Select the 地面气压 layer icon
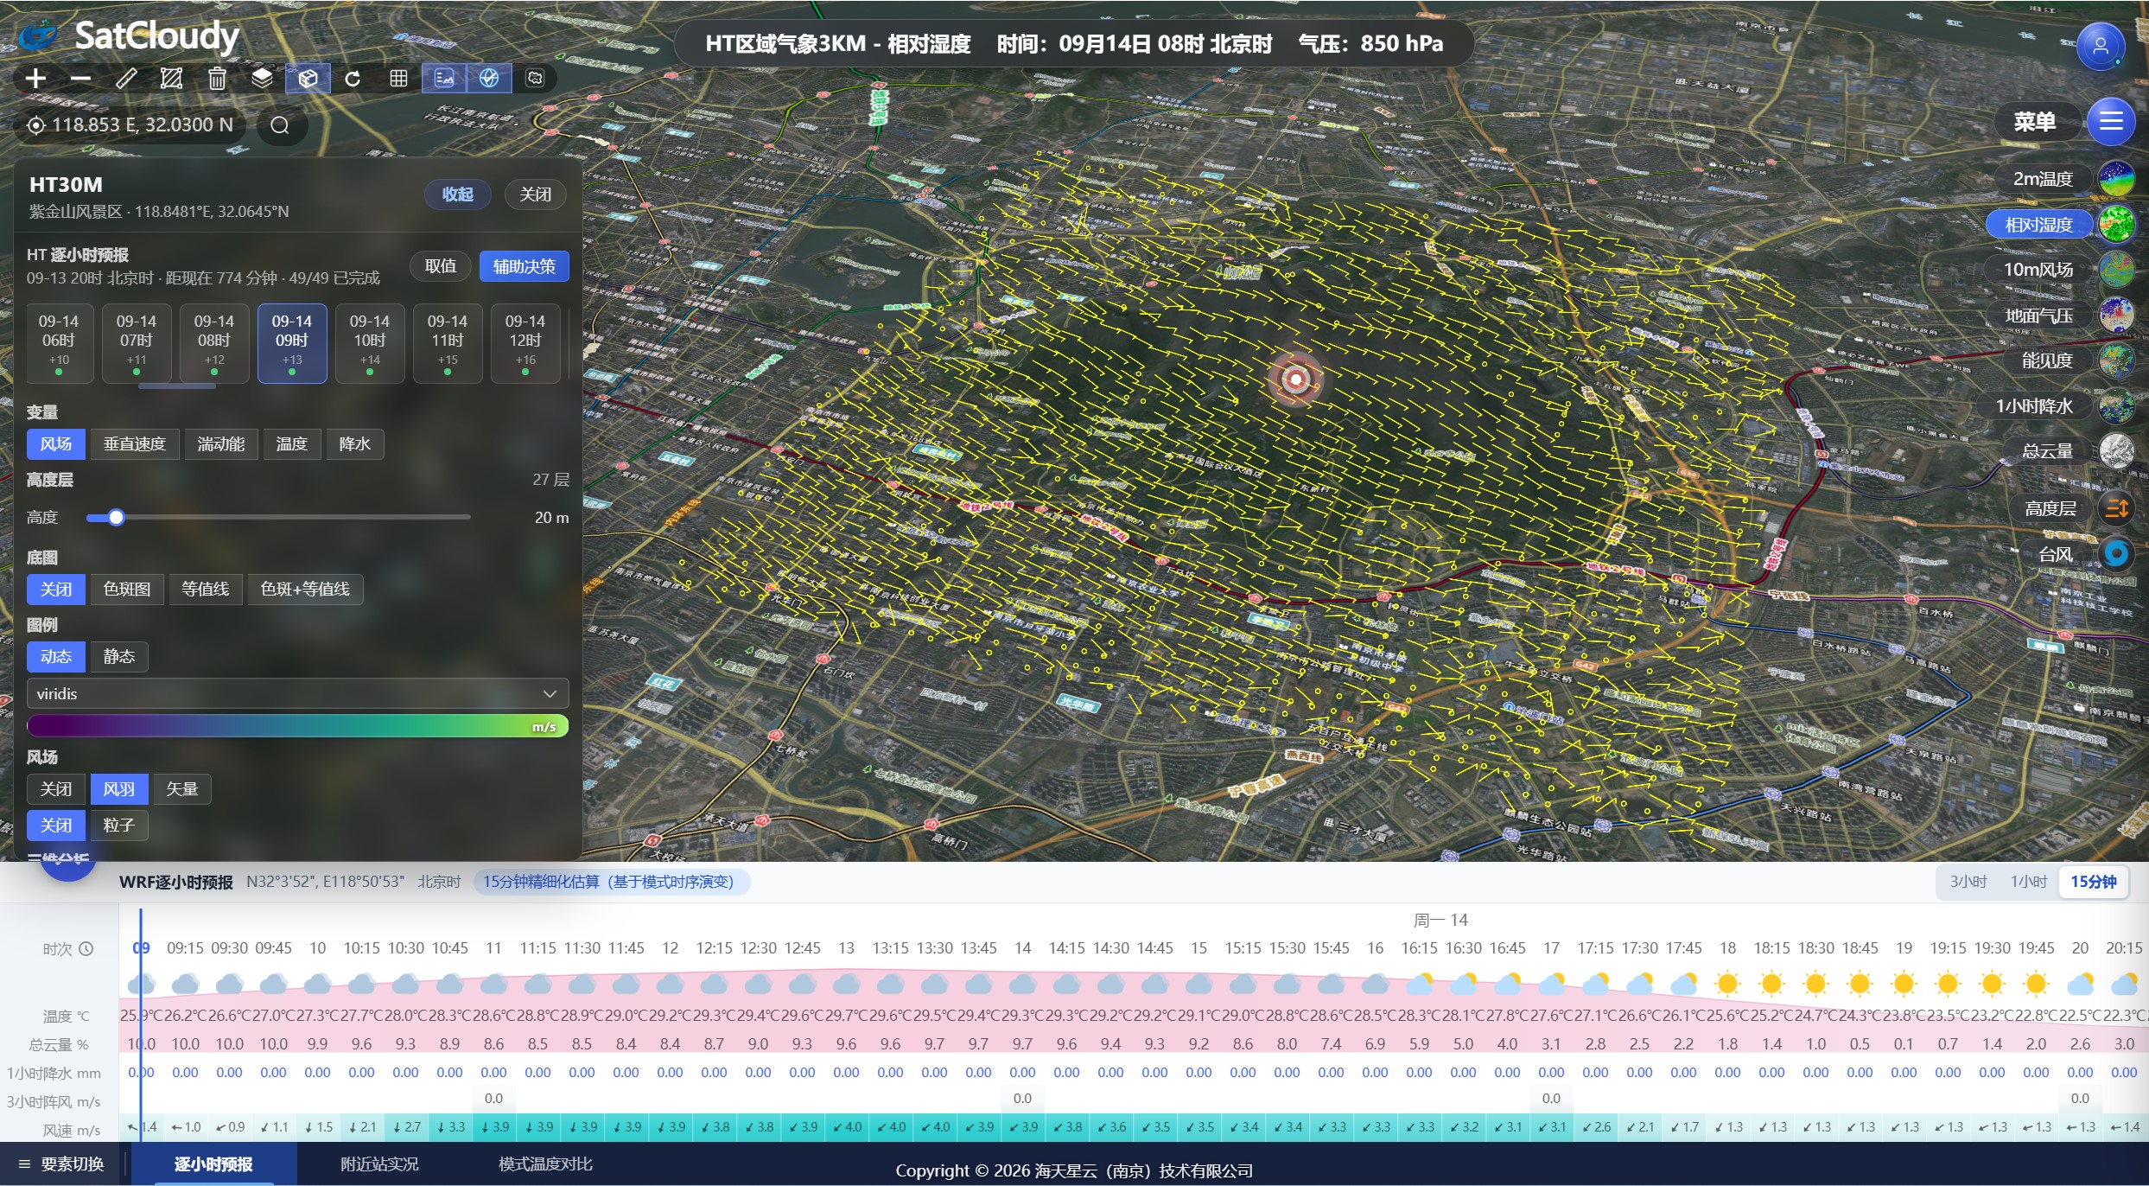Viewport: 2149px width, 1186px height. [x=2116, y=316]
